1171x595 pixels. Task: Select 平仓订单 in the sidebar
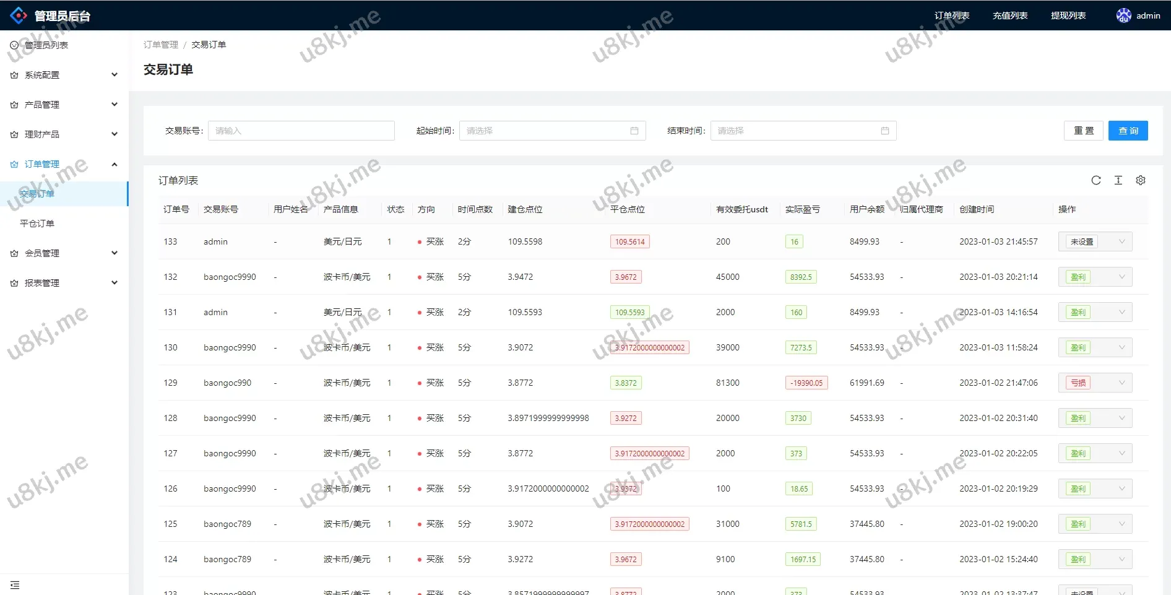click(x=37, y=224)
